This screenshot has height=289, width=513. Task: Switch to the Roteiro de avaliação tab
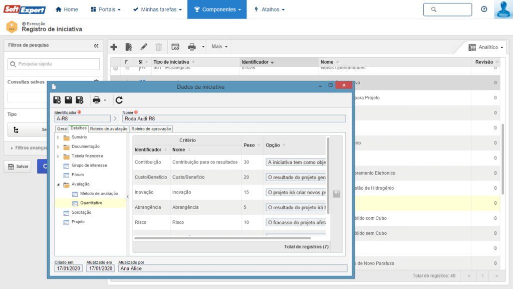coord(109,129)
